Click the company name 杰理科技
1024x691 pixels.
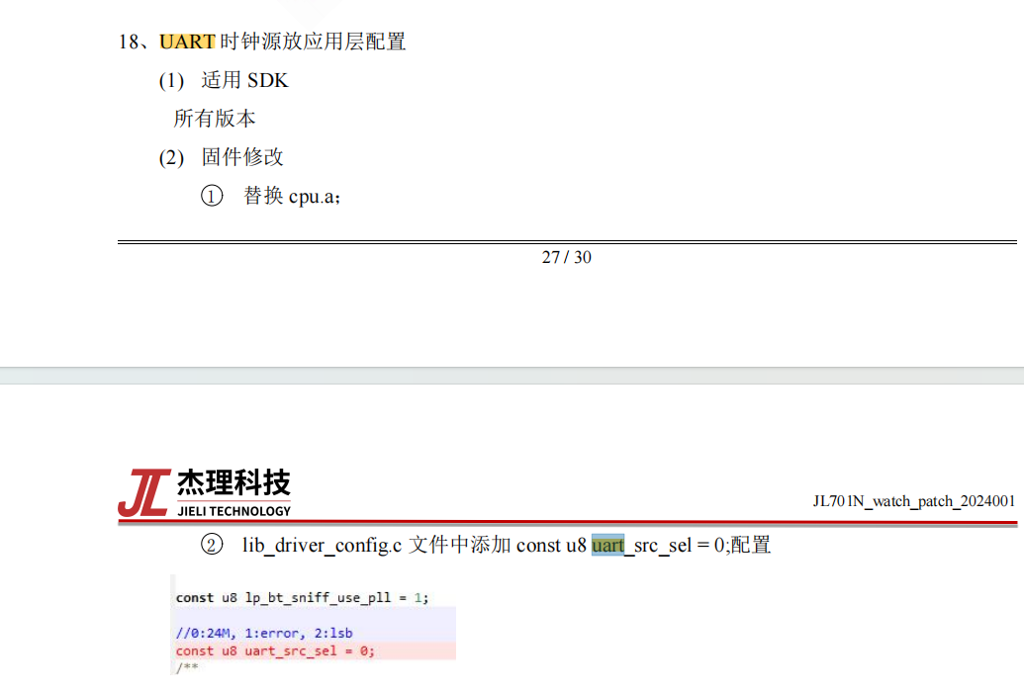click(233, 482)
